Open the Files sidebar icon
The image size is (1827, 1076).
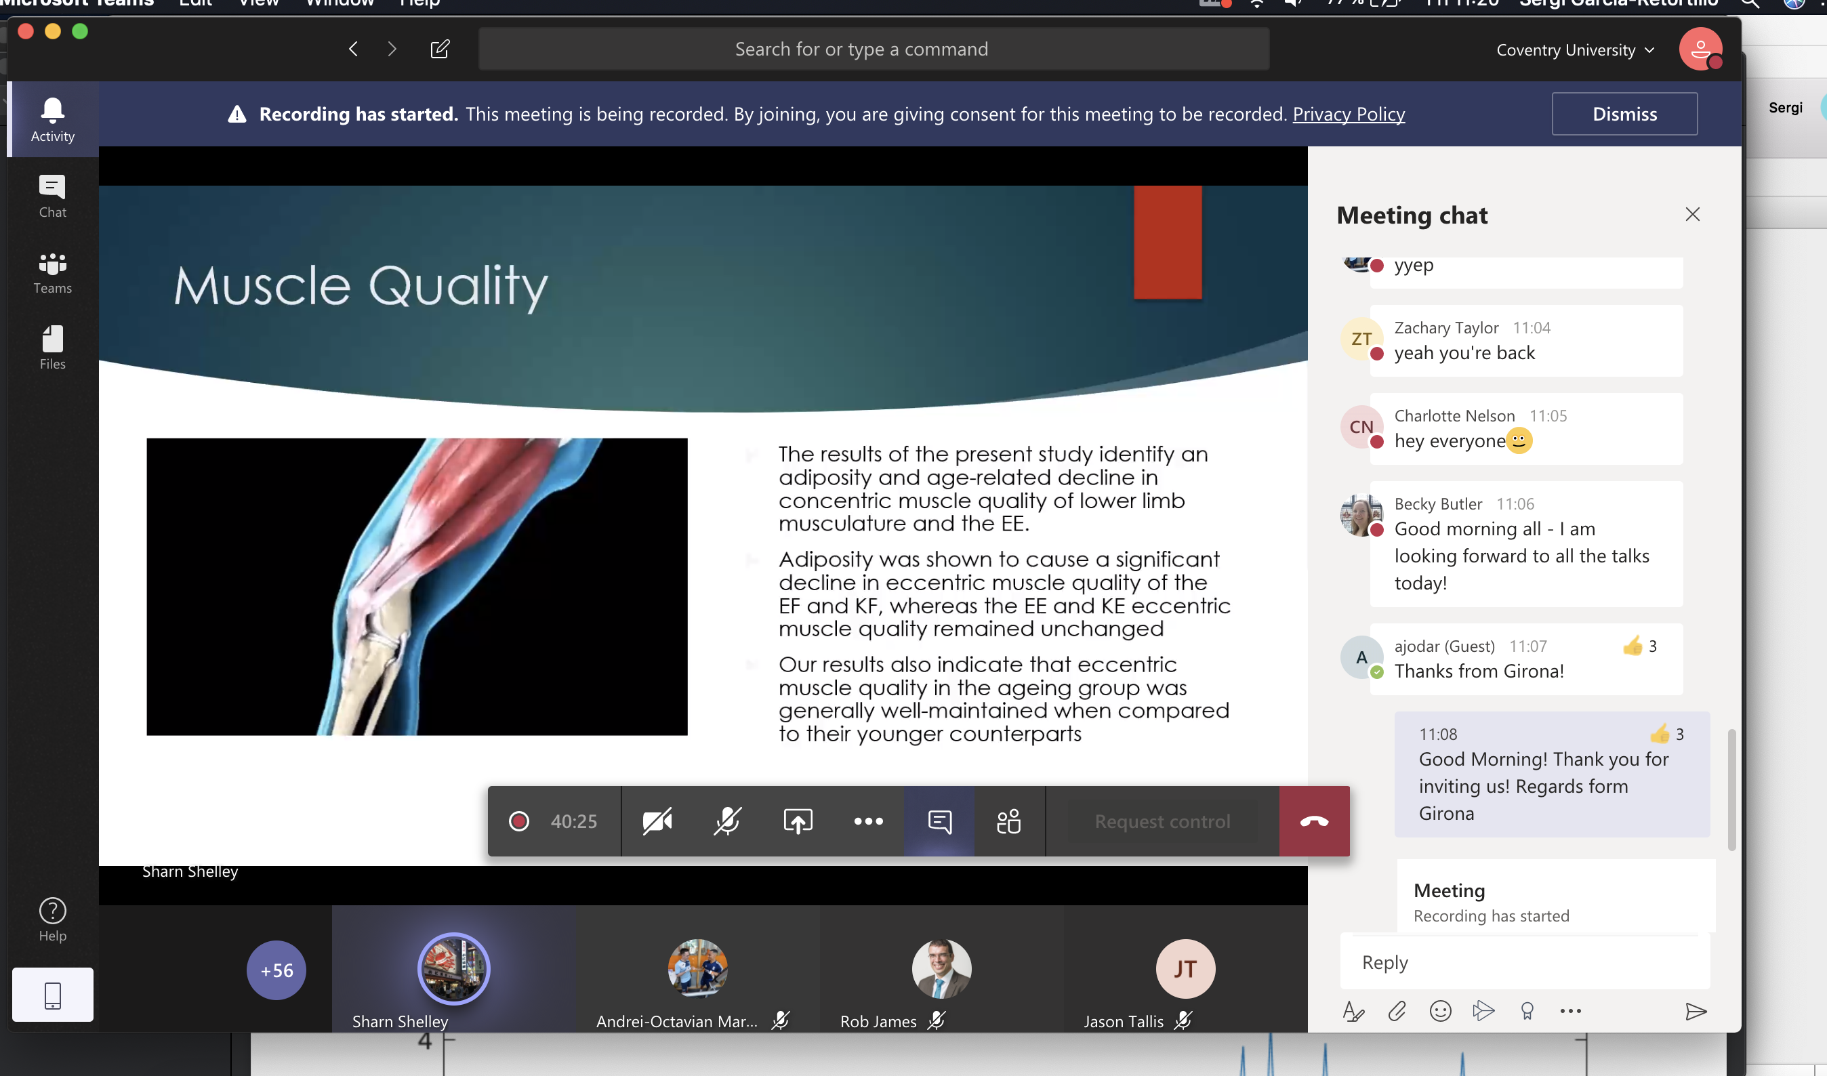point(52,348)
